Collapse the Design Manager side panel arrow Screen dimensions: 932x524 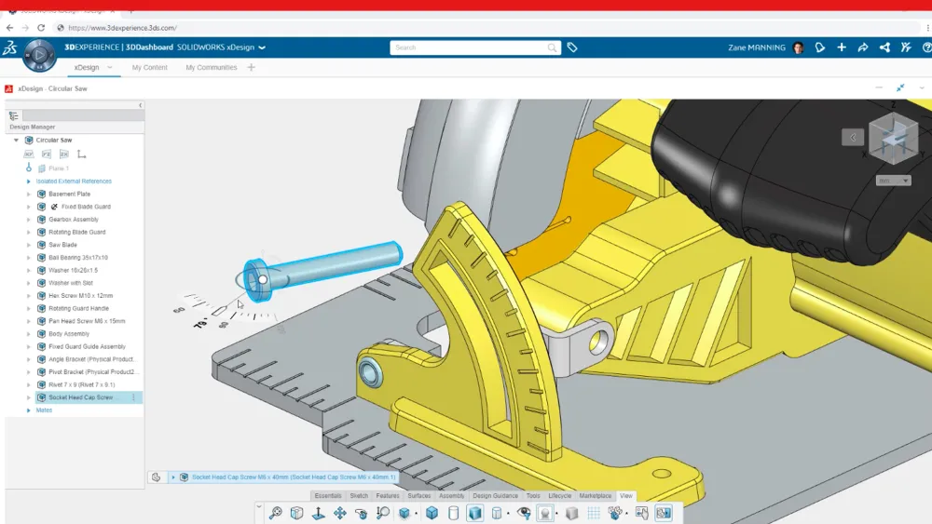click(x=141, y=105)
